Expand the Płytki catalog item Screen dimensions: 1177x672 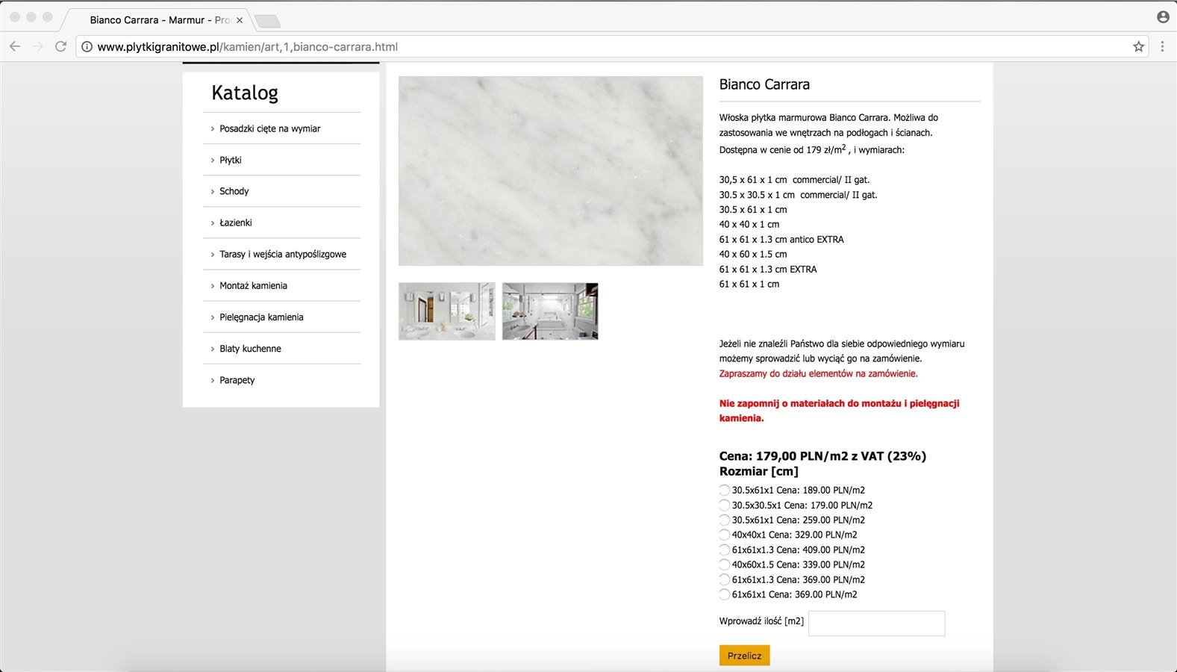[231, 160]
